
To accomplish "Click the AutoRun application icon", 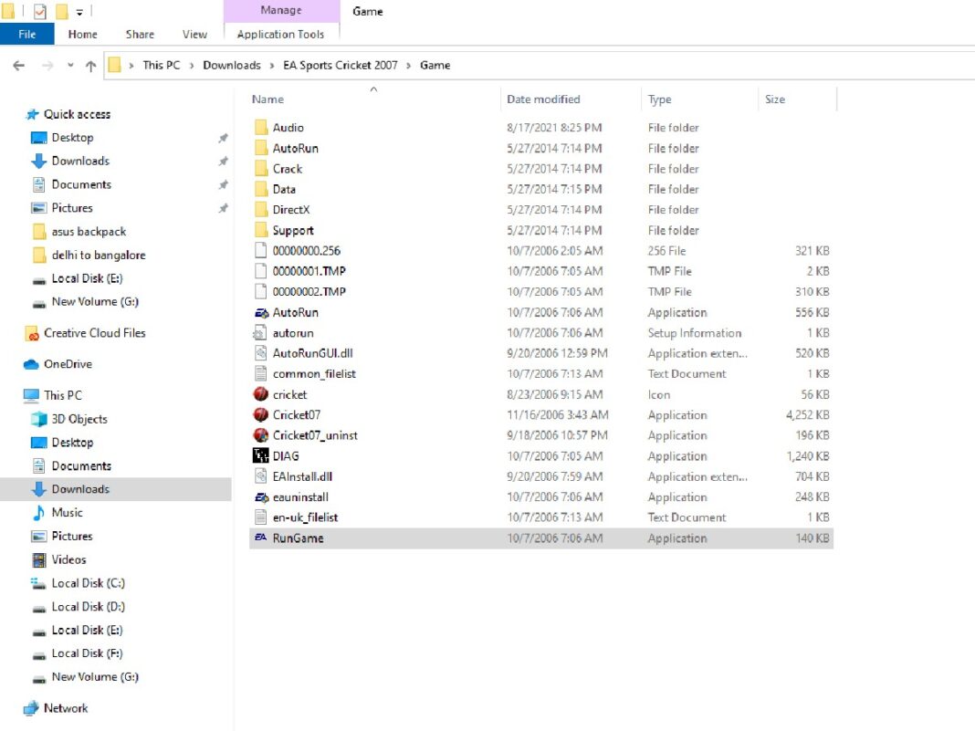I will [260, 313].
